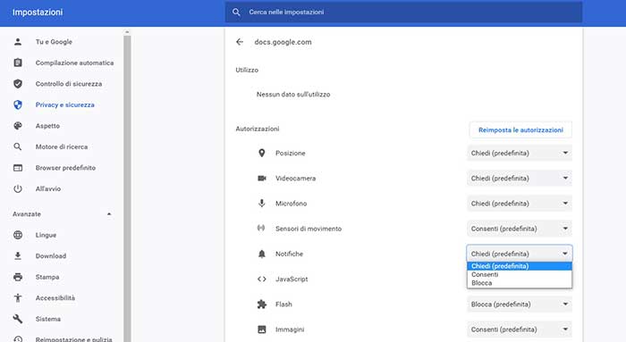Click the Browser predefinito window icon

pyautogui.click(x=18, y=168)
